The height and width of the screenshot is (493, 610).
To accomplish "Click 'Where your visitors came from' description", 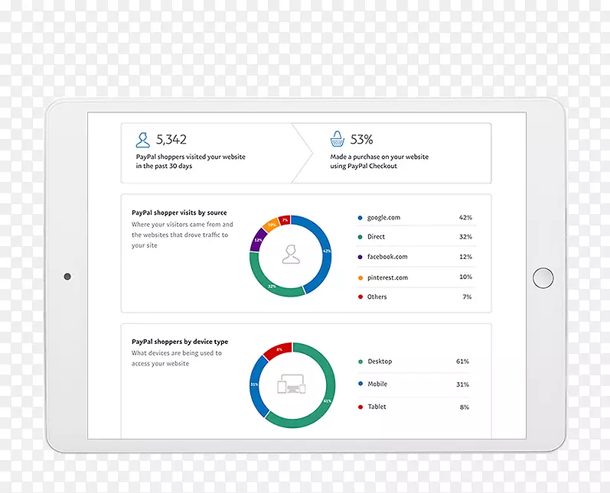I will coord(182,235).
